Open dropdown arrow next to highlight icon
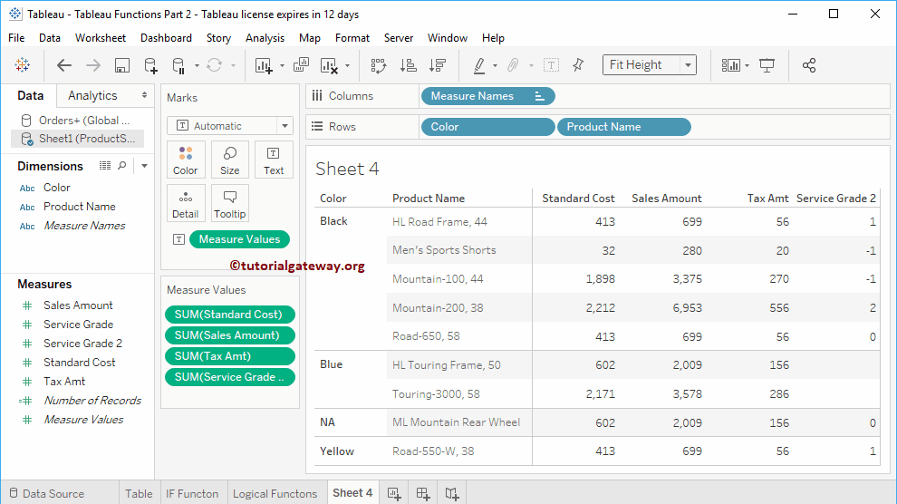Screen dimensions: 897x504 tap(495, 66)
